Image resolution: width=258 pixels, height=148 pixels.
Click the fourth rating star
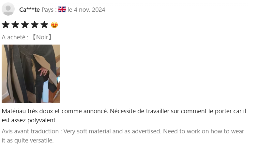[x=34, y=25]
